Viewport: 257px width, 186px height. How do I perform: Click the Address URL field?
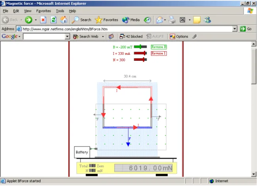click(127, 29)
